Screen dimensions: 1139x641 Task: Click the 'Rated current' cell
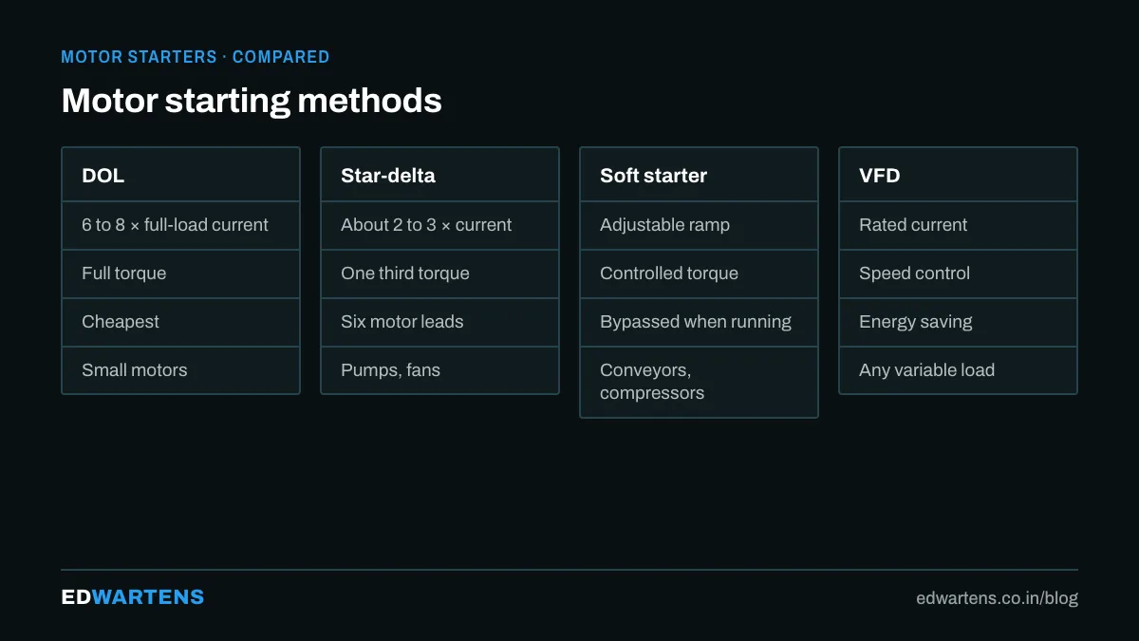coord(958,226)
